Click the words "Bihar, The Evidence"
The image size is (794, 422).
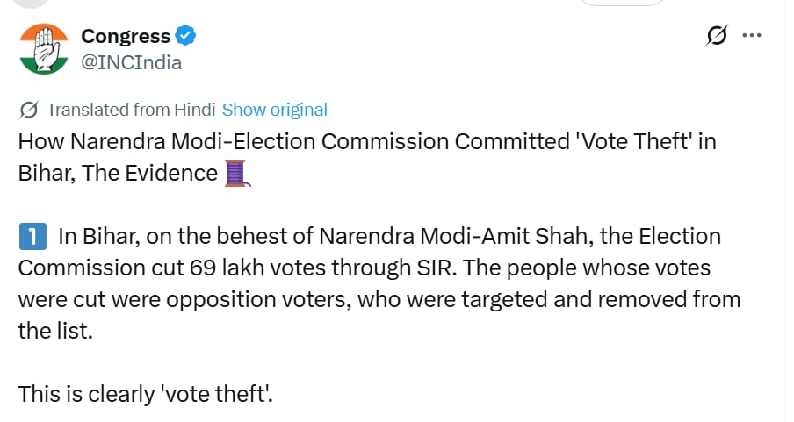coord(118,173)
